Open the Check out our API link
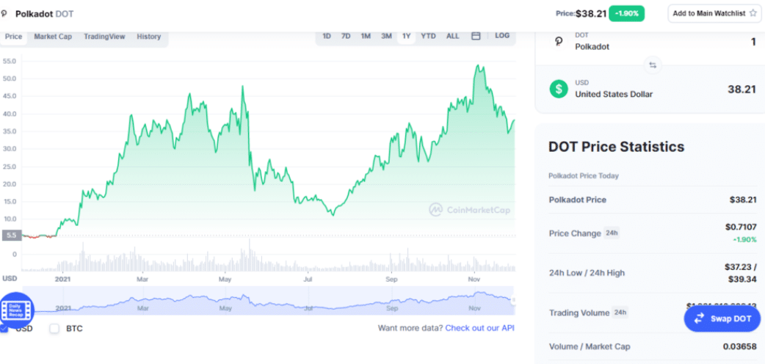Screen dimensions: 765x364 coord(480,328)
